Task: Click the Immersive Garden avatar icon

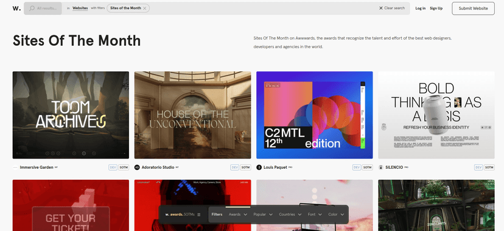Action: tap(15, 167)
